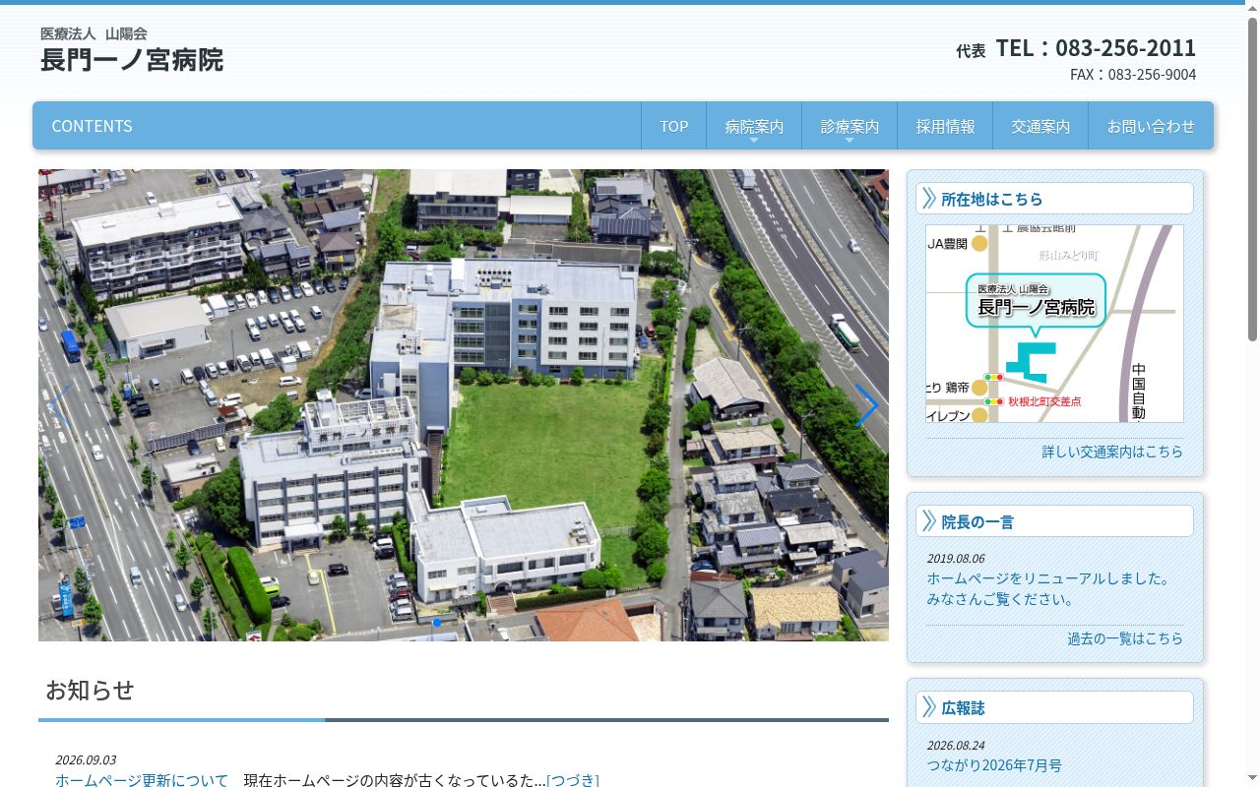Click the 広報誌 panel heading
Screen dimensions: 1260x787
[1054, 707]
